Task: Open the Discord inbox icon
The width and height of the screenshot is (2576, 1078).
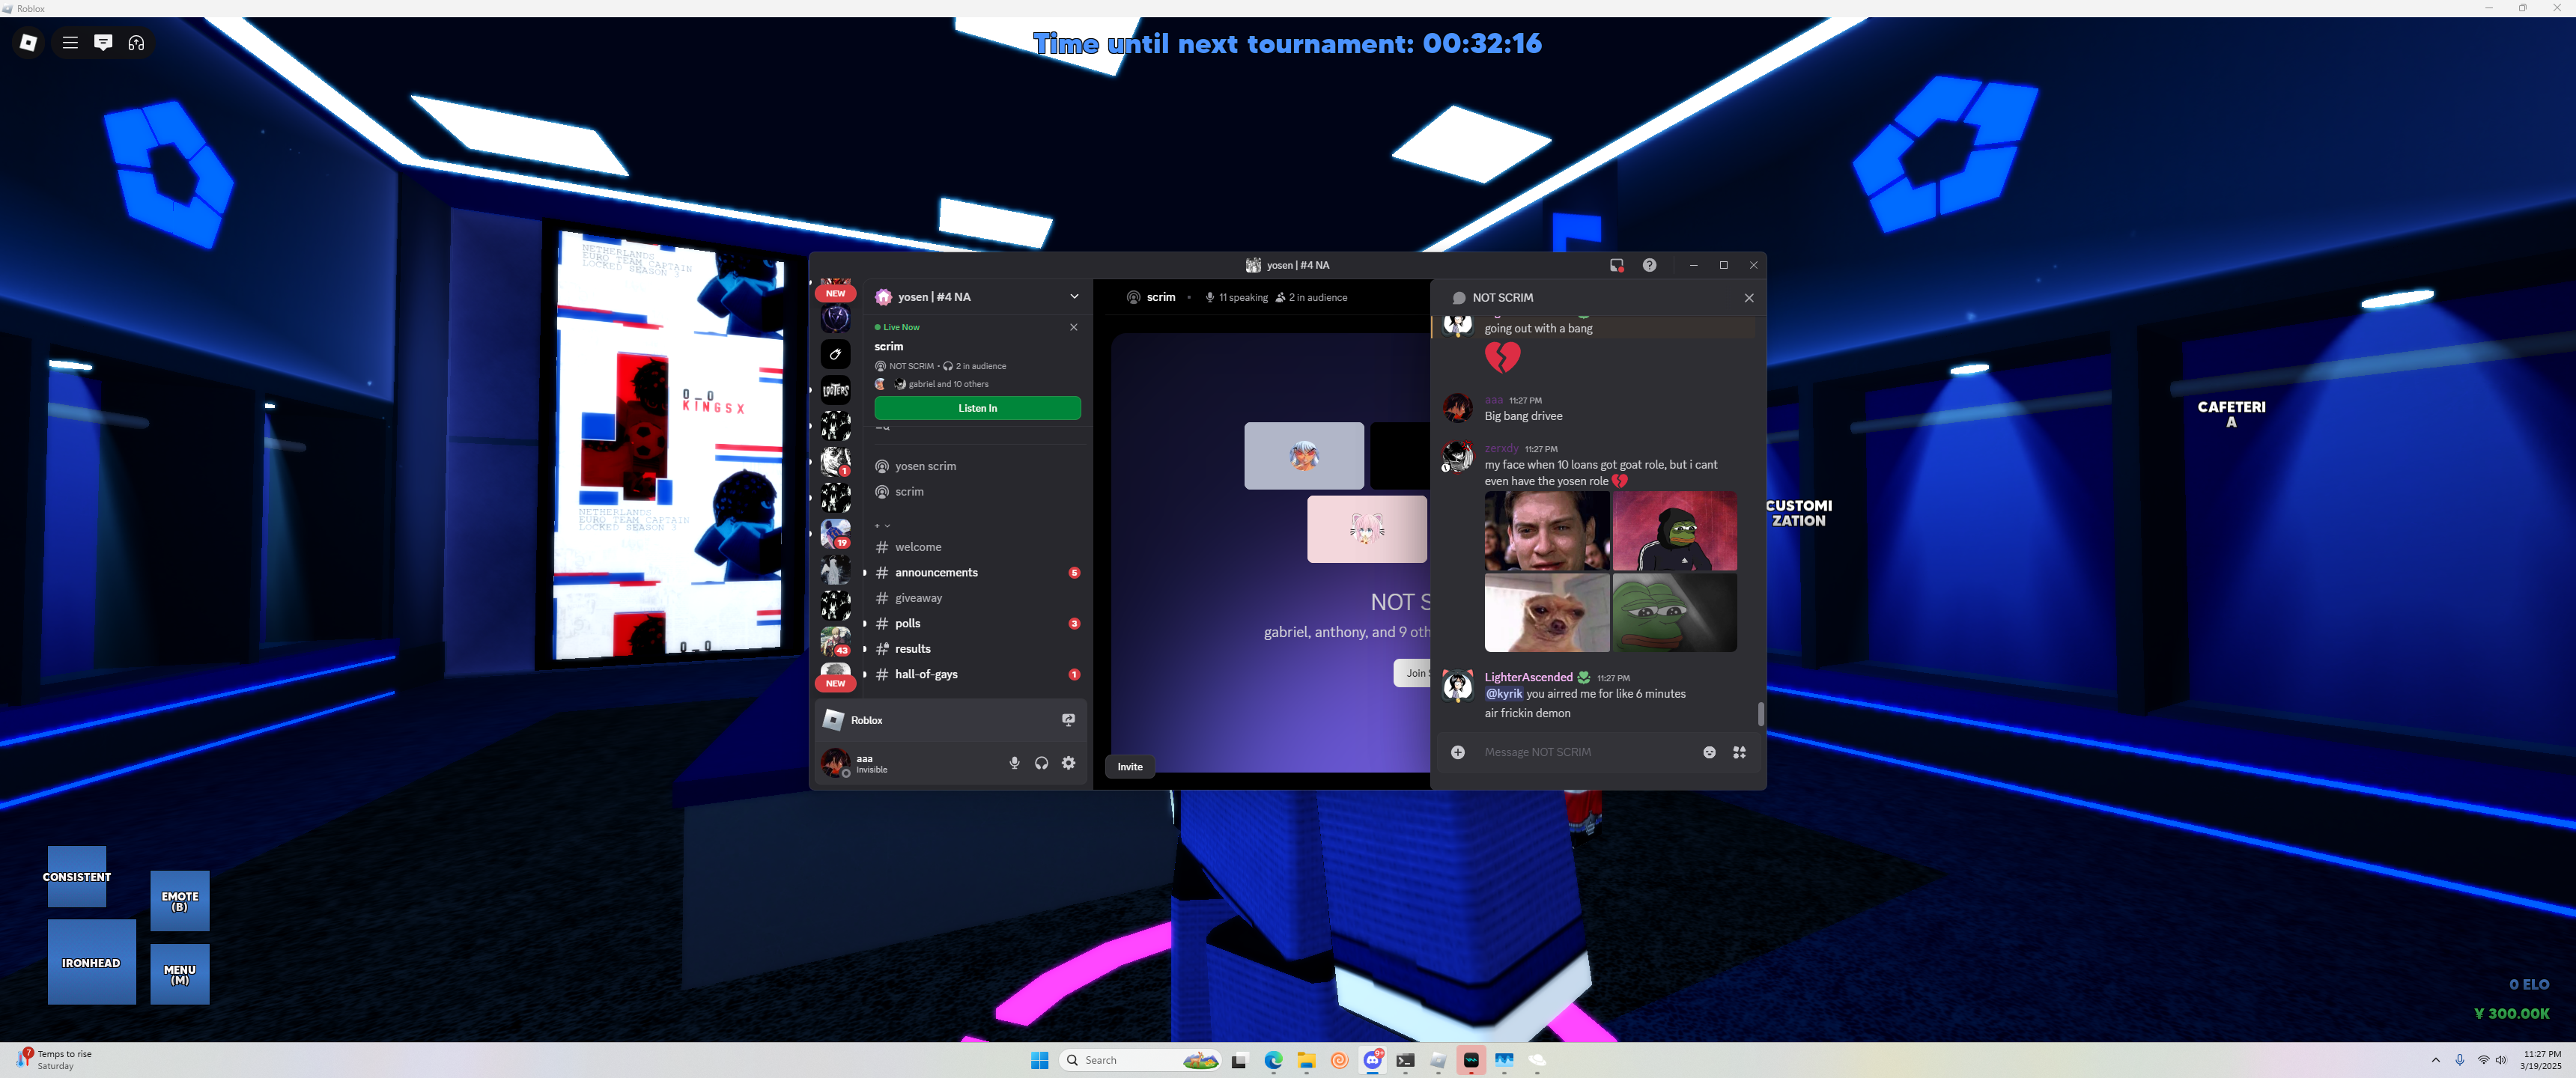Action: [x=1616, y=265]
